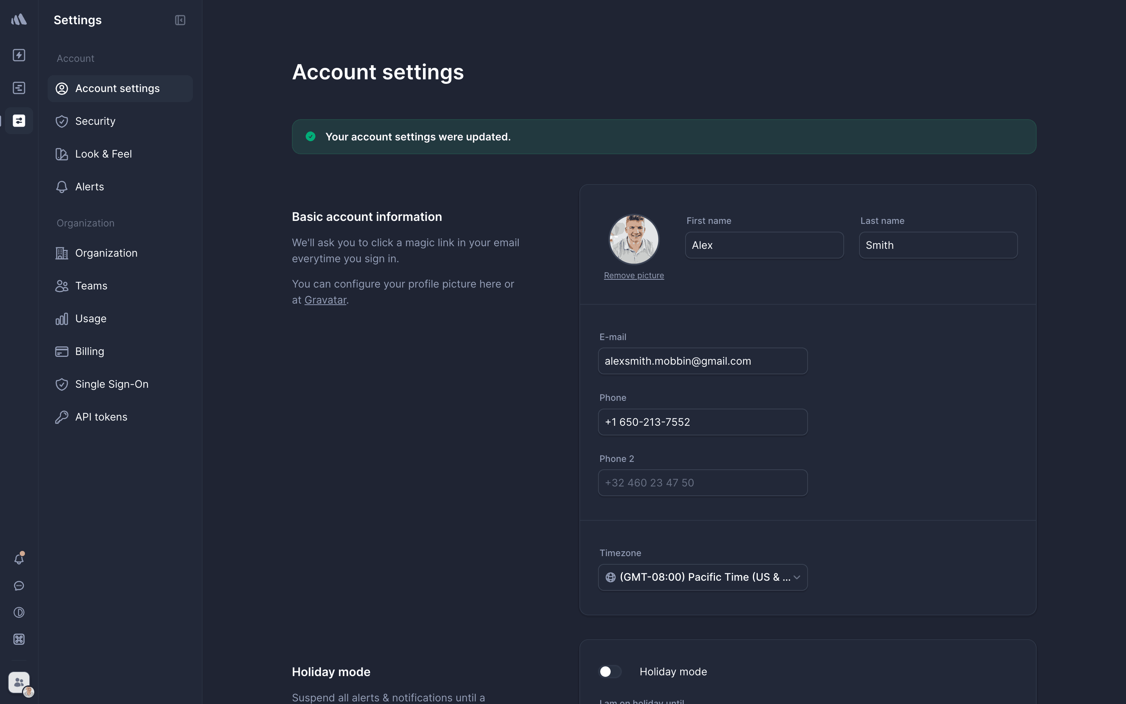Image resolution: width=1126 pixels, height=704 pixels.
Task: Click the logo icon at top left
Action: click(x=19, y=19)
